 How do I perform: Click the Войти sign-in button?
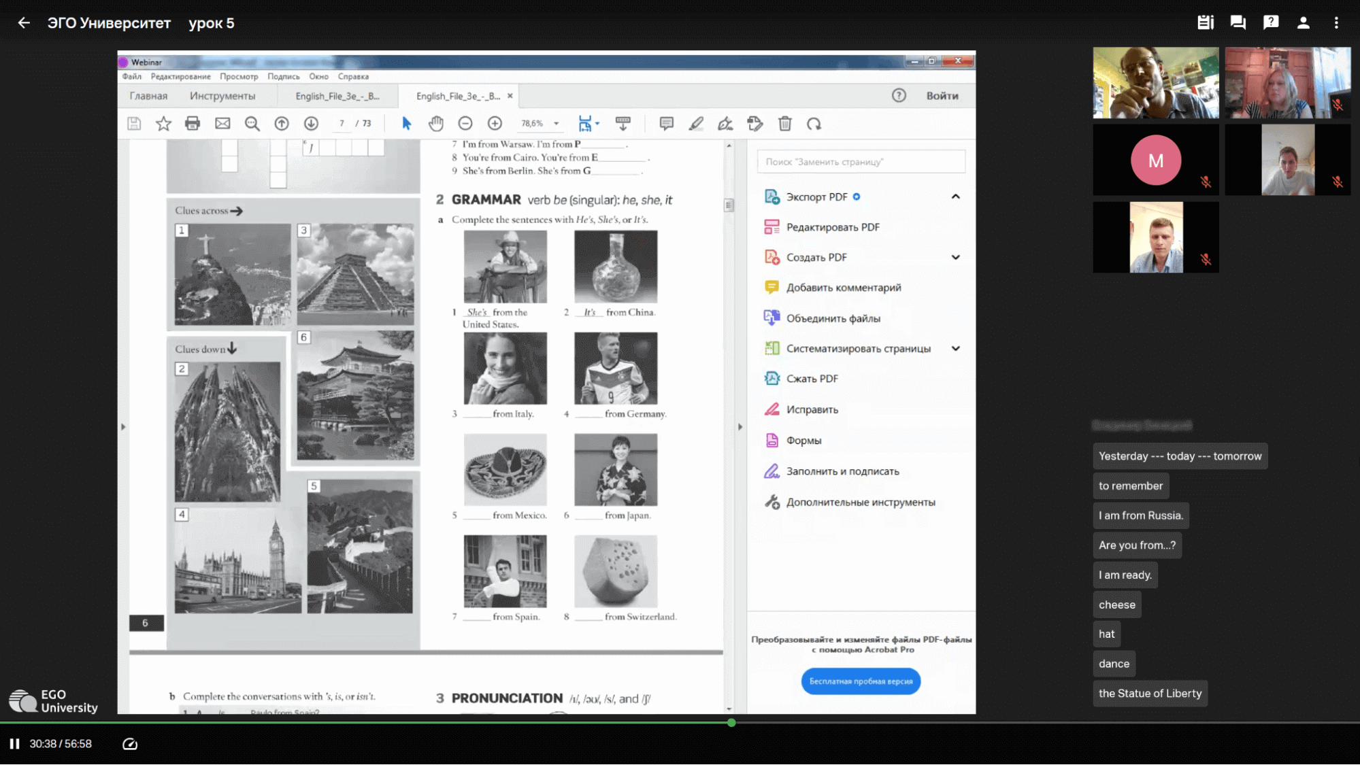point(942,96)
